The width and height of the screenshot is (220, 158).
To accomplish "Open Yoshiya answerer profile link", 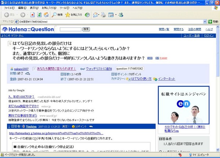I will pos(31,127).
